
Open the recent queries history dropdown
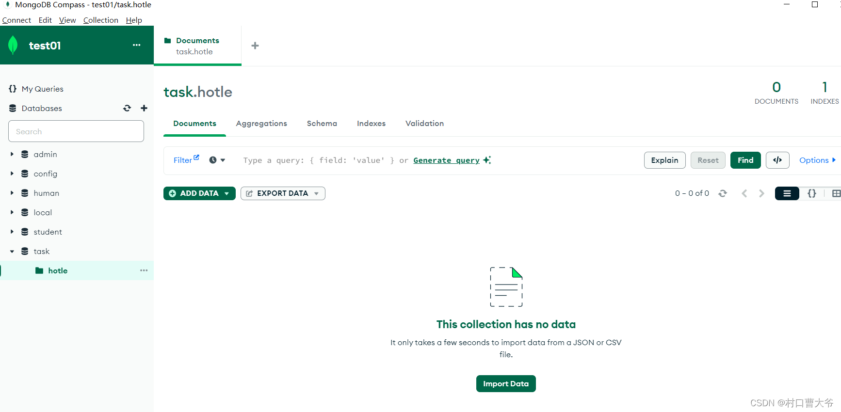217,160
